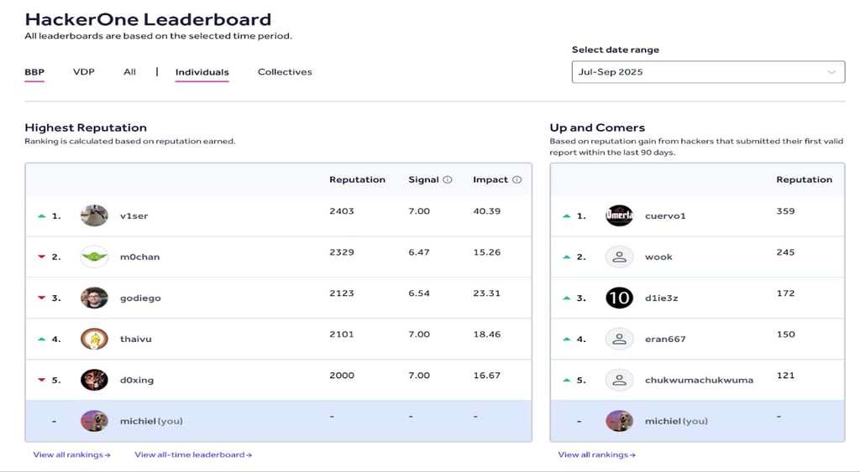Image resolution: width=860 pixels, height=472 pixels.
Task: Click d0xing's impact value 16.67
Action: pos(486,375)
